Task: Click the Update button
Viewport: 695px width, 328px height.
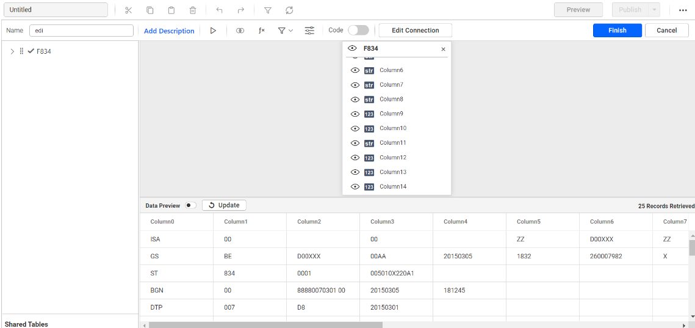Action: 225,205
